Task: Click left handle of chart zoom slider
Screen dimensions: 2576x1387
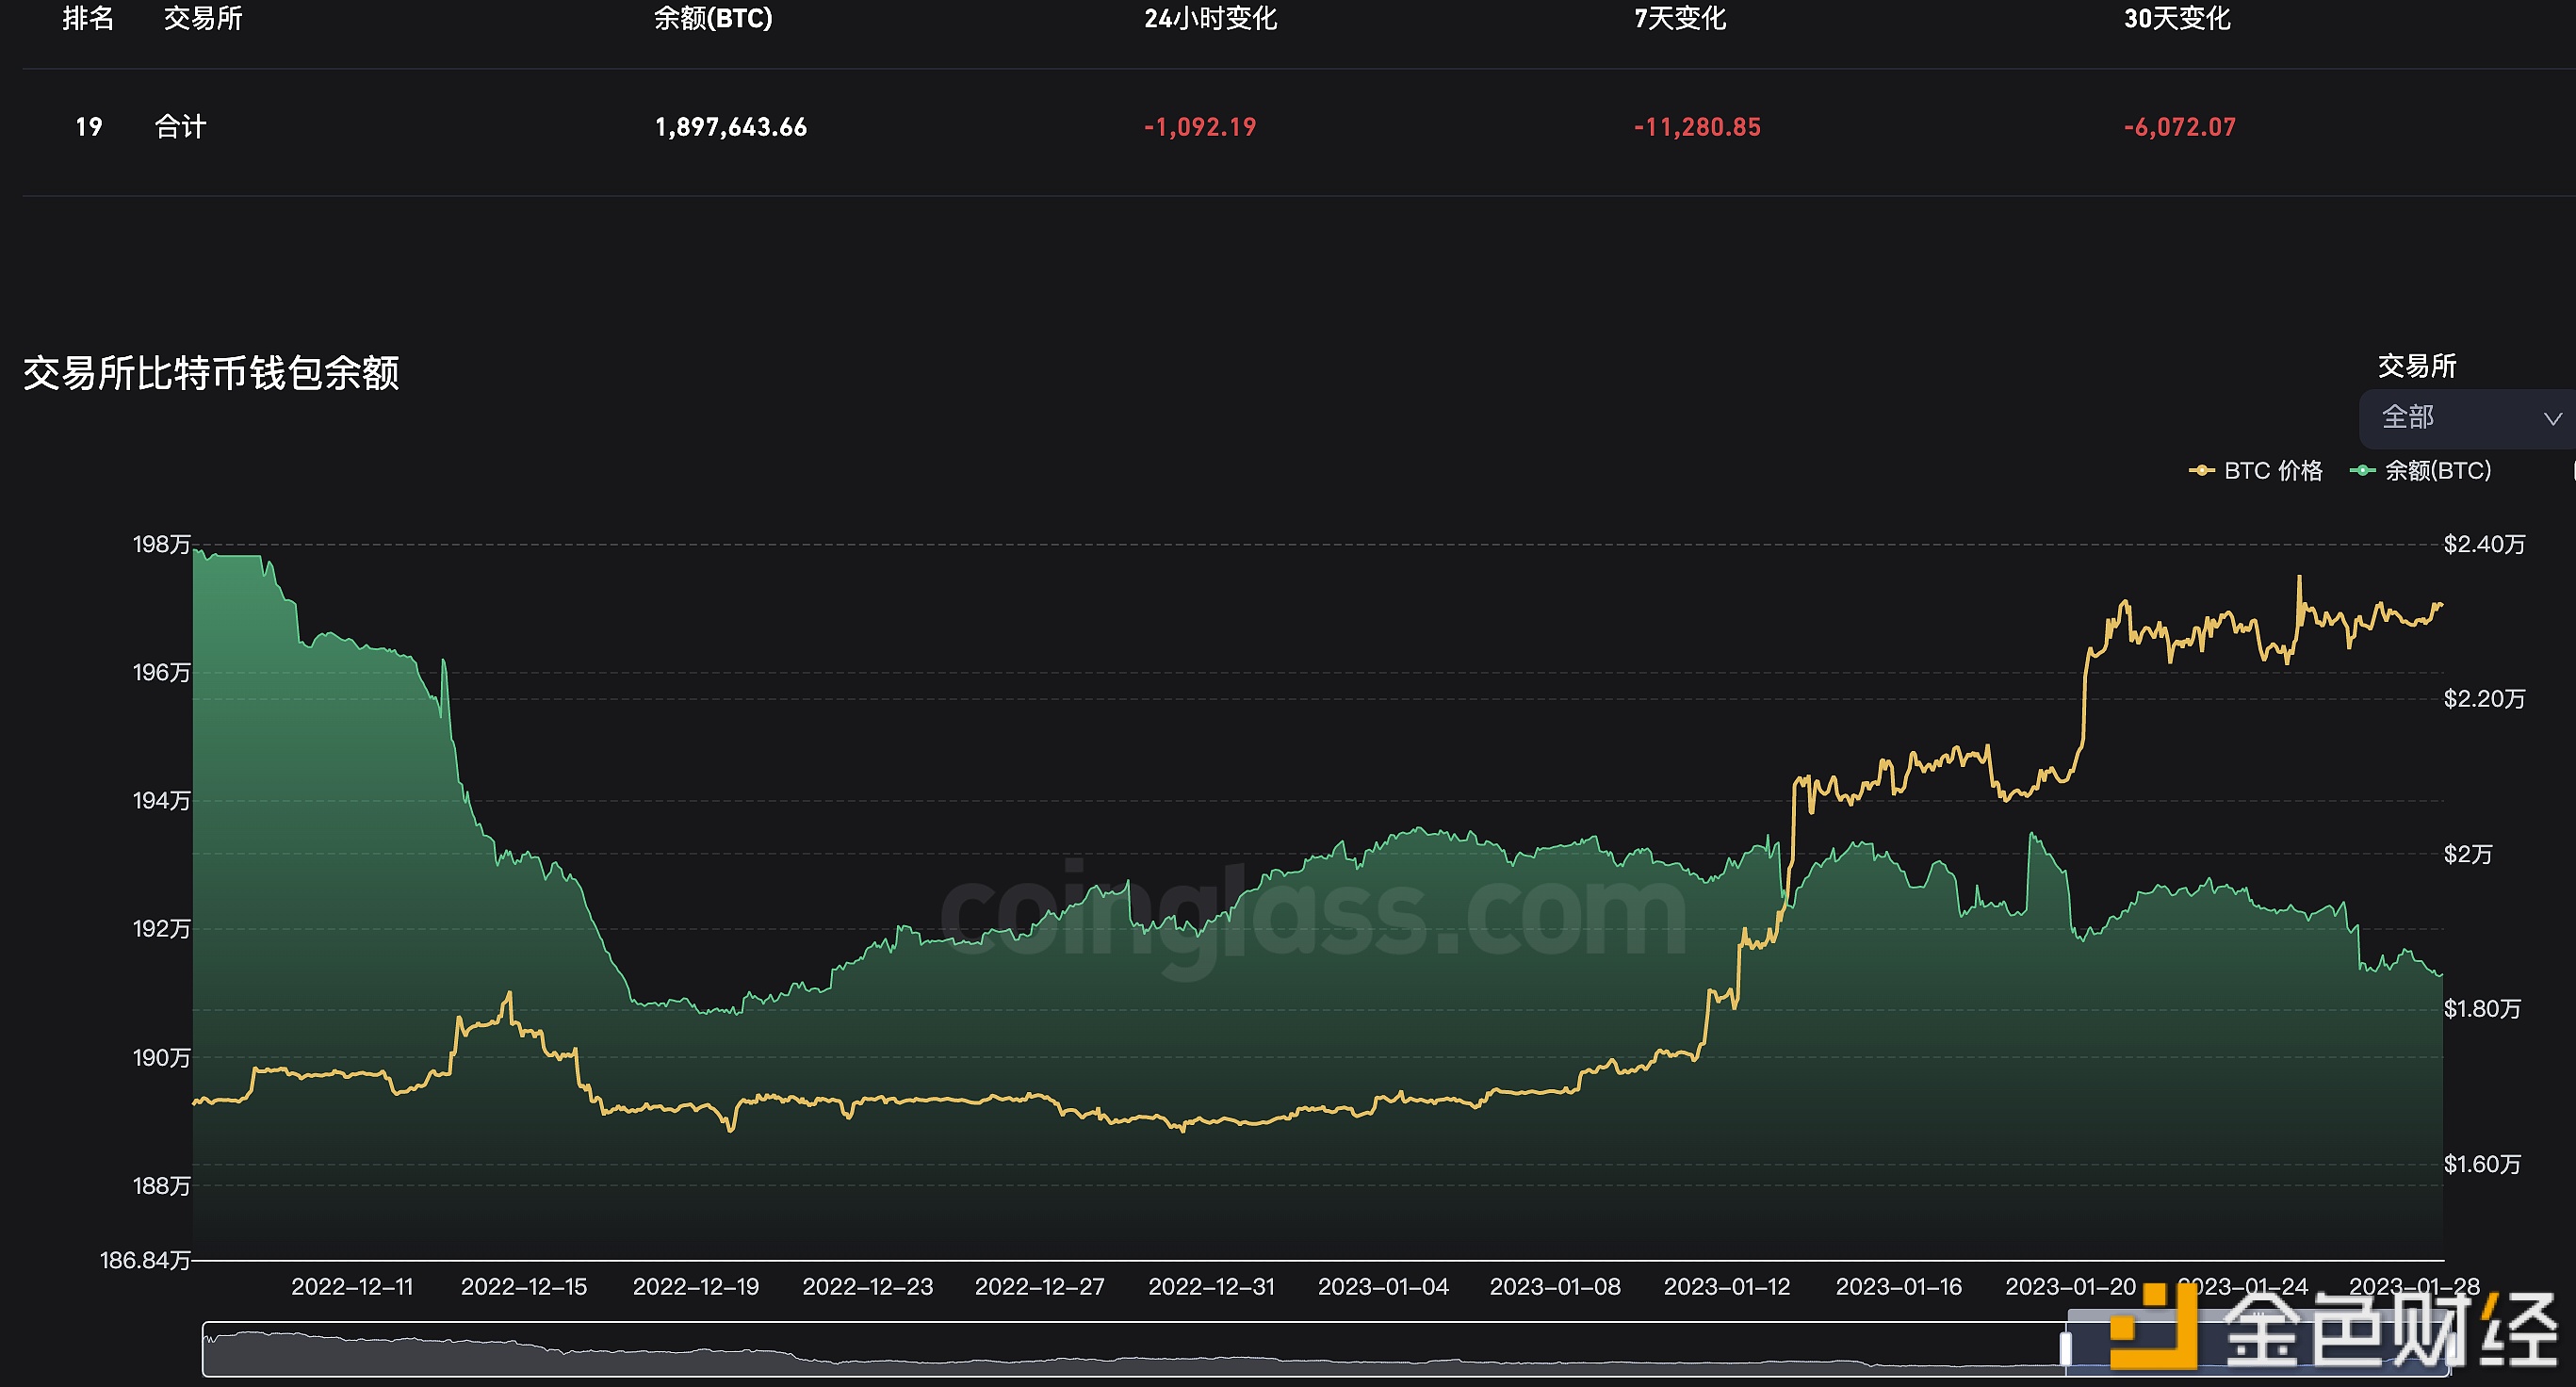Action: click(2065, 1348)
